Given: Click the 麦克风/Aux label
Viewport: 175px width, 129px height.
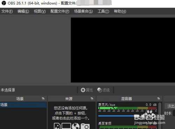Looking at the screenshot, I should [107, 104].
